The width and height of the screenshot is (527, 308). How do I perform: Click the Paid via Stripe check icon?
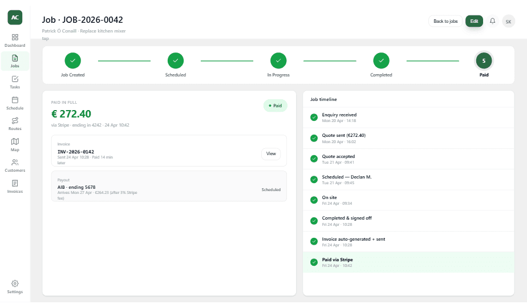click(314, 262)
